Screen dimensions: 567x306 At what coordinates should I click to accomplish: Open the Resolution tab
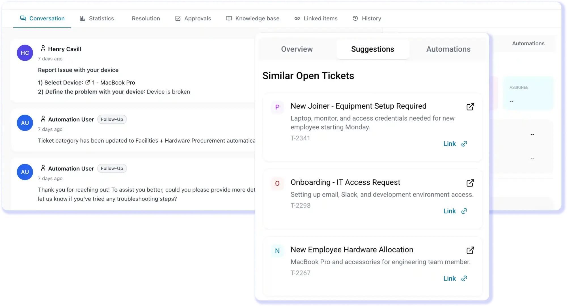point(146,18)
